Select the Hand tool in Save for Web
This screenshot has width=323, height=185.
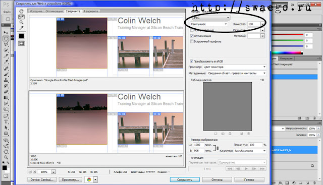point(21,11)
